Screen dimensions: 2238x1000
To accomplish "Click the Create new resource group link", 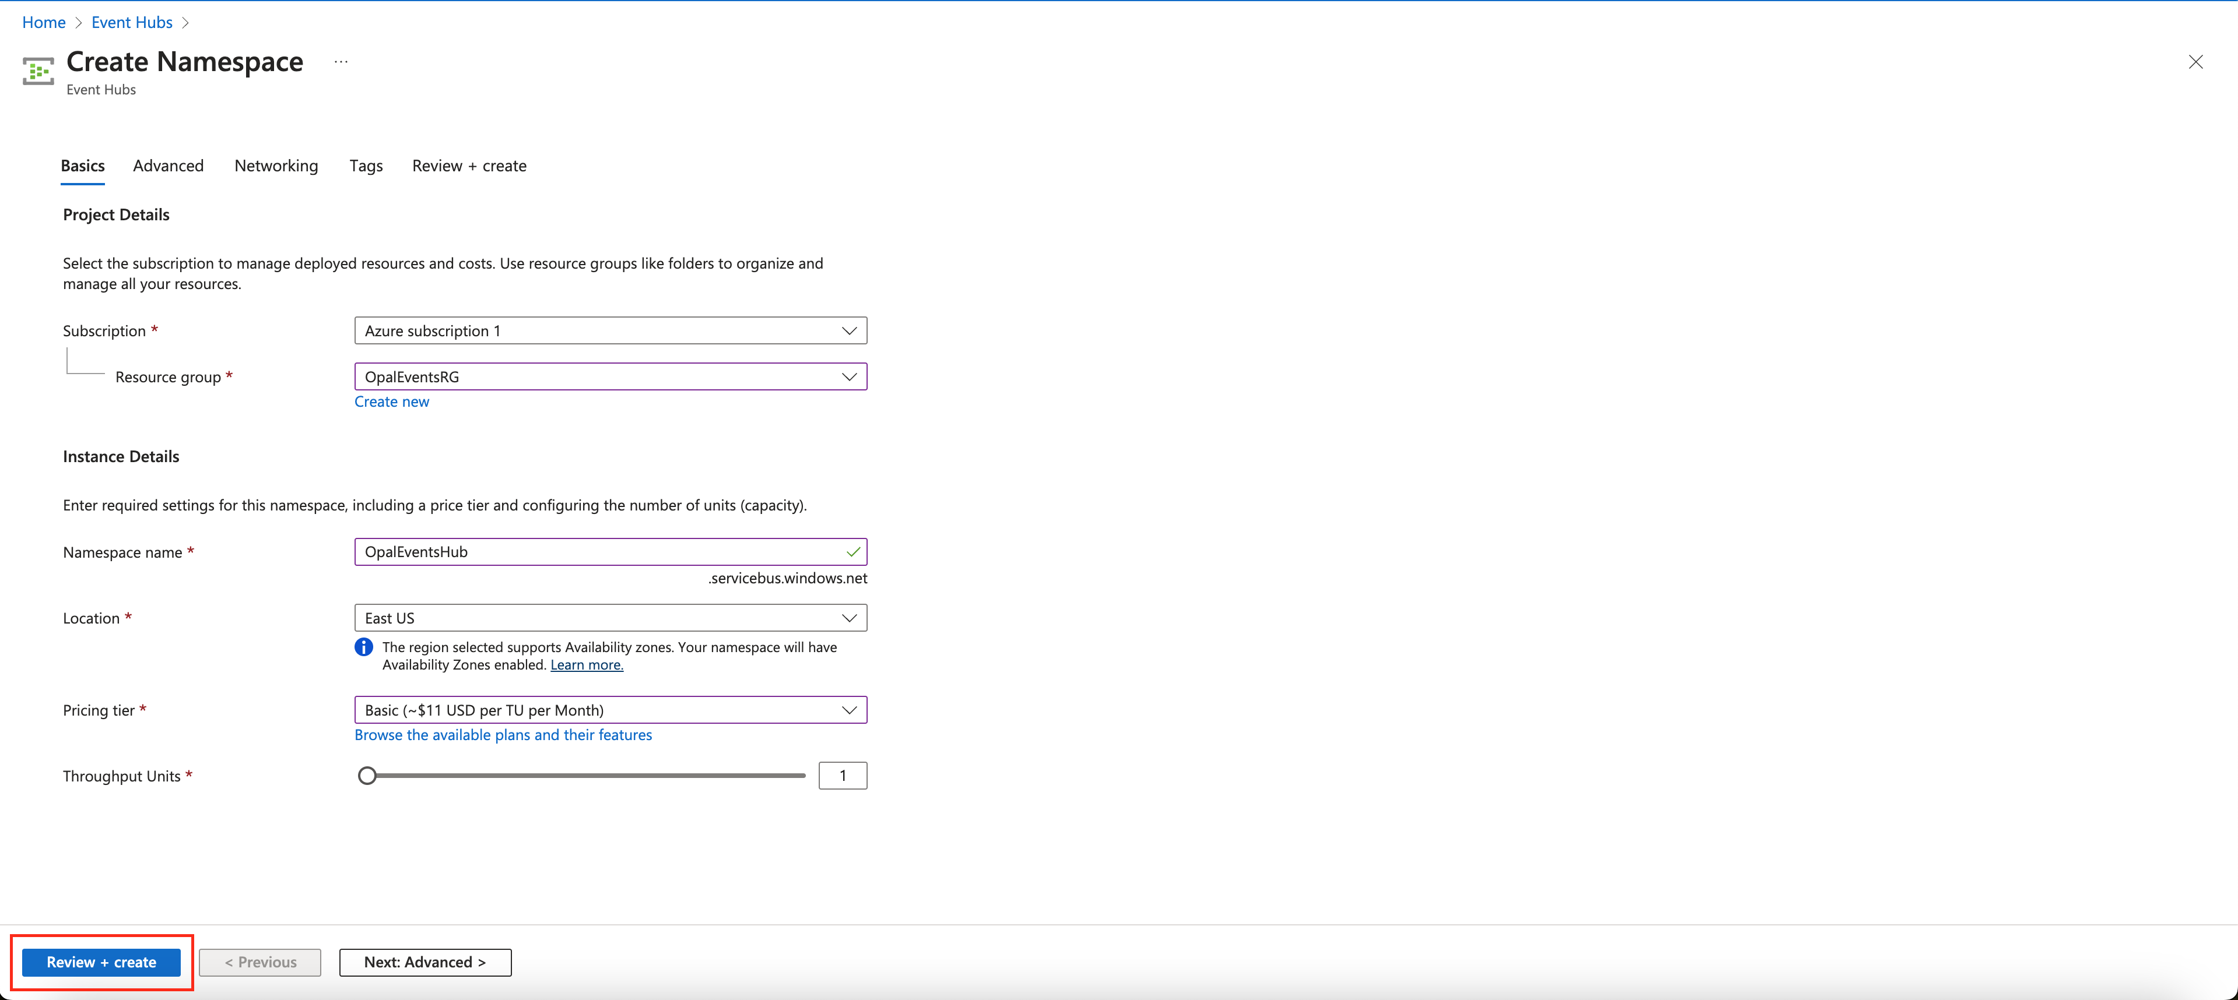I will (392, 402).
